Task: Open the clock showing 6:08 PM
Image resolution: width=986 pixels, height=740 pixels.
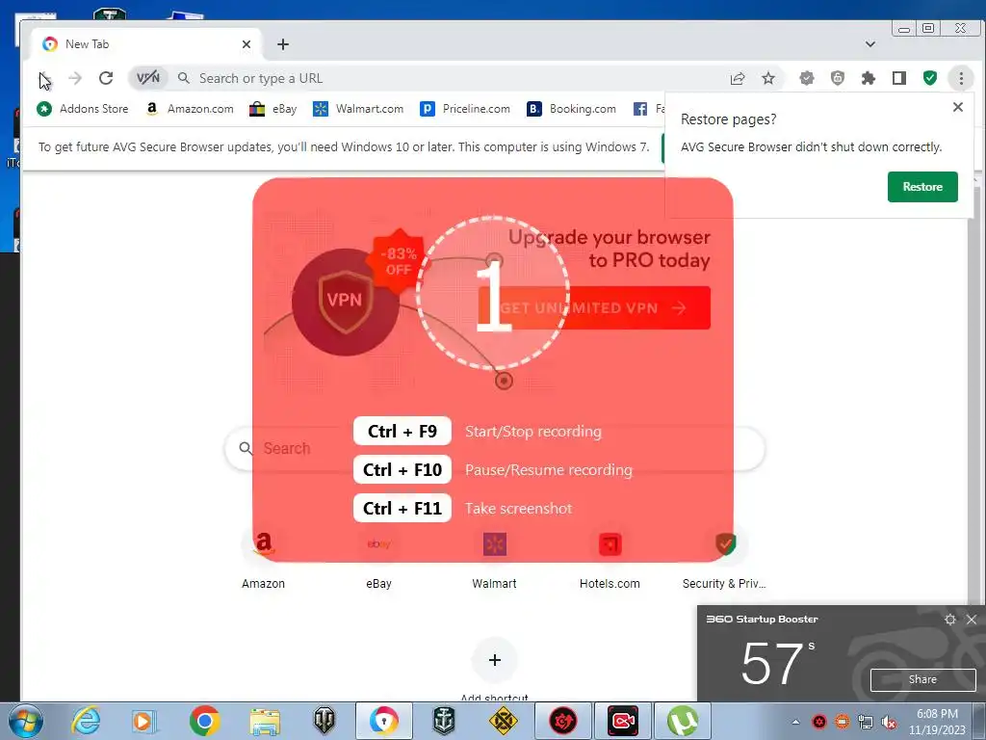Action: [937, 722]
